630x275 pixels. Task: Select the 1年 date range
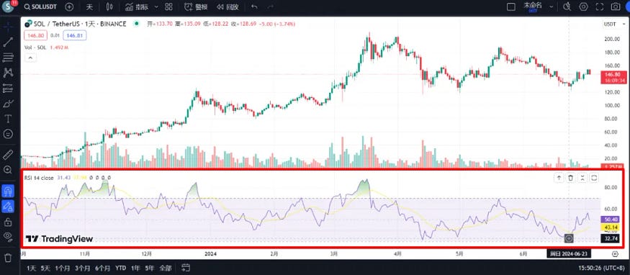(136, 268)
